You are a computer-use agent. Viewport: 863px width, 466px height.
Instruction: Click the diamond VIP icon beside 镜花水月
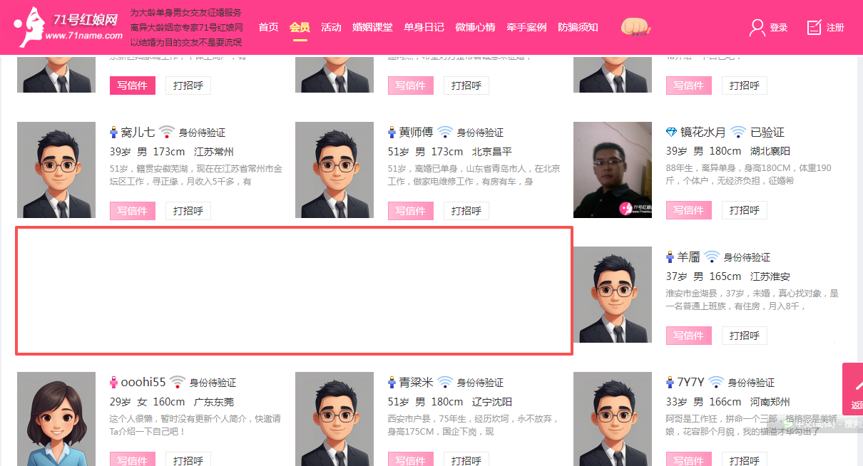click(671, 133)
